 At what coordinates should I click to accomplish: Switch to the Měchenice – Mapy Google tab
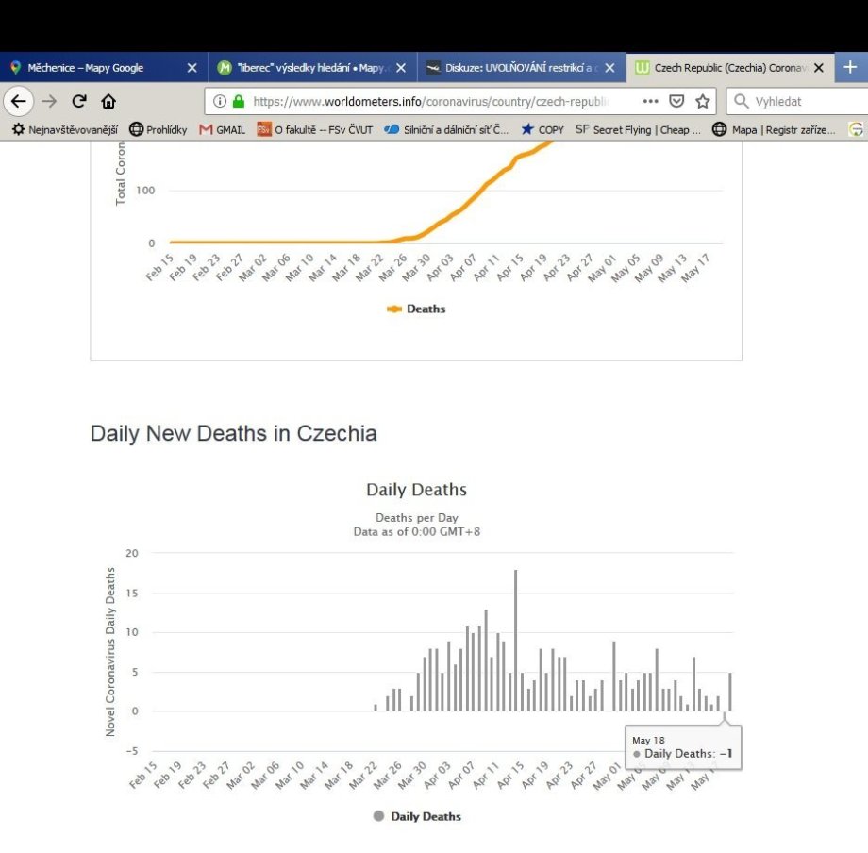pos(85,68)
